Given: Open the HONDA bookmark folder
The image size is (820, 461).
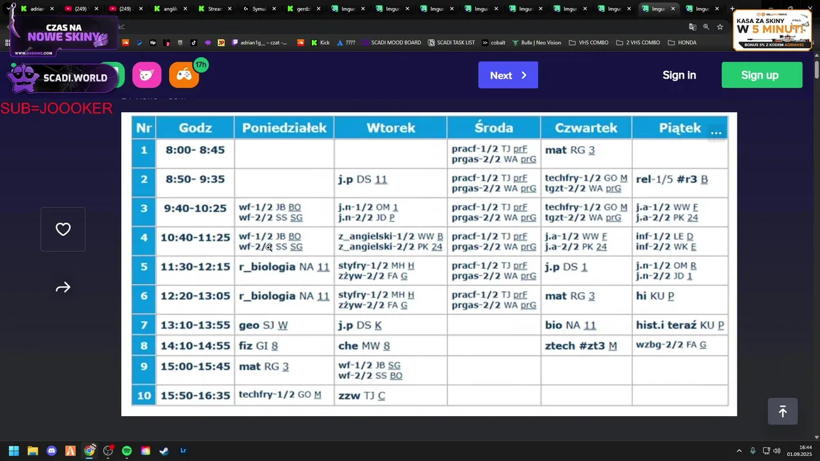Looking at the screenshot, I should tap(682, 43).
